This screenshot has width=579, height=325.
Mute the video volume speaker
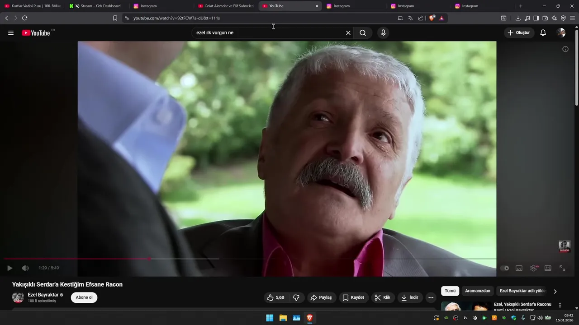(x=25, y=268)
